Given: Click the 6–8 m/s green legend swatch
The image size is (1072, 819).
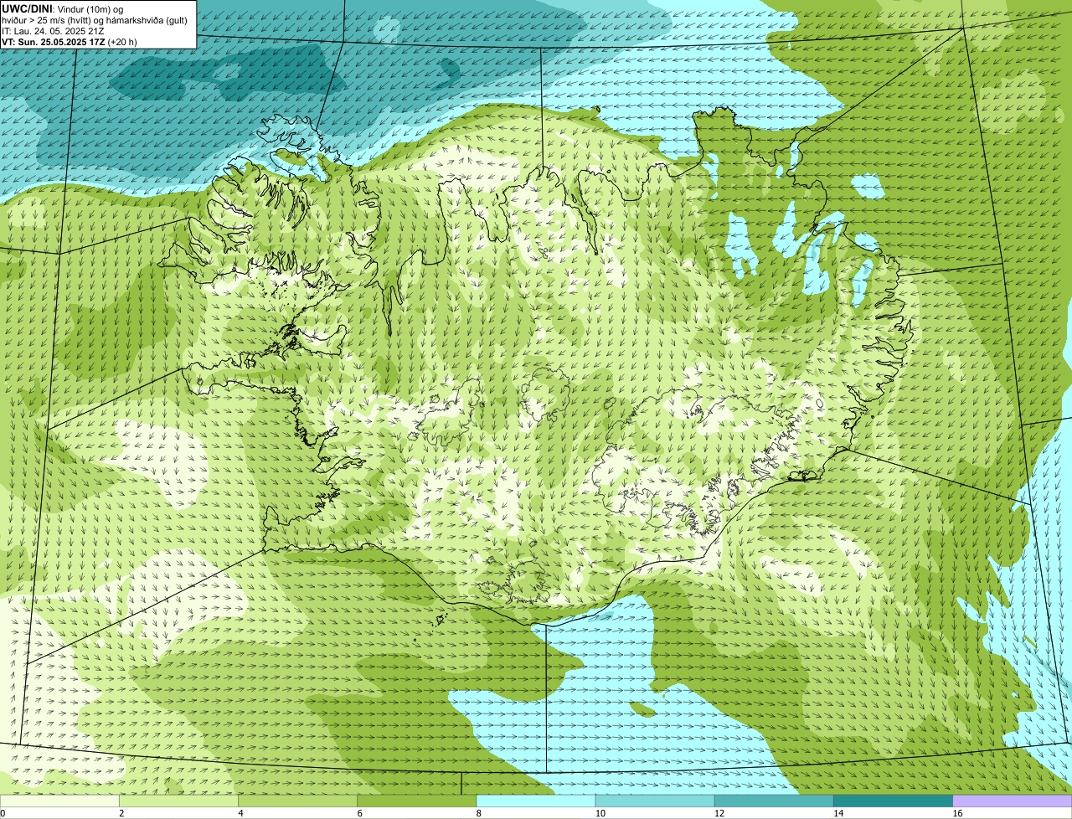Looking at the screenshot, I should pyautogui.click(x=416, y=801).
